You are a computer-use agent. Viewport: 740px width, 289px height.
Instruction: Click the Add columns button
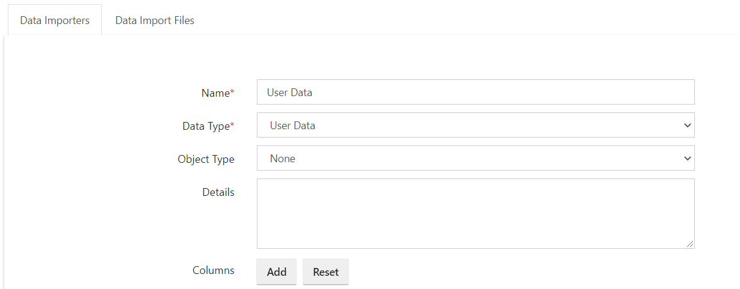point(277,272)
